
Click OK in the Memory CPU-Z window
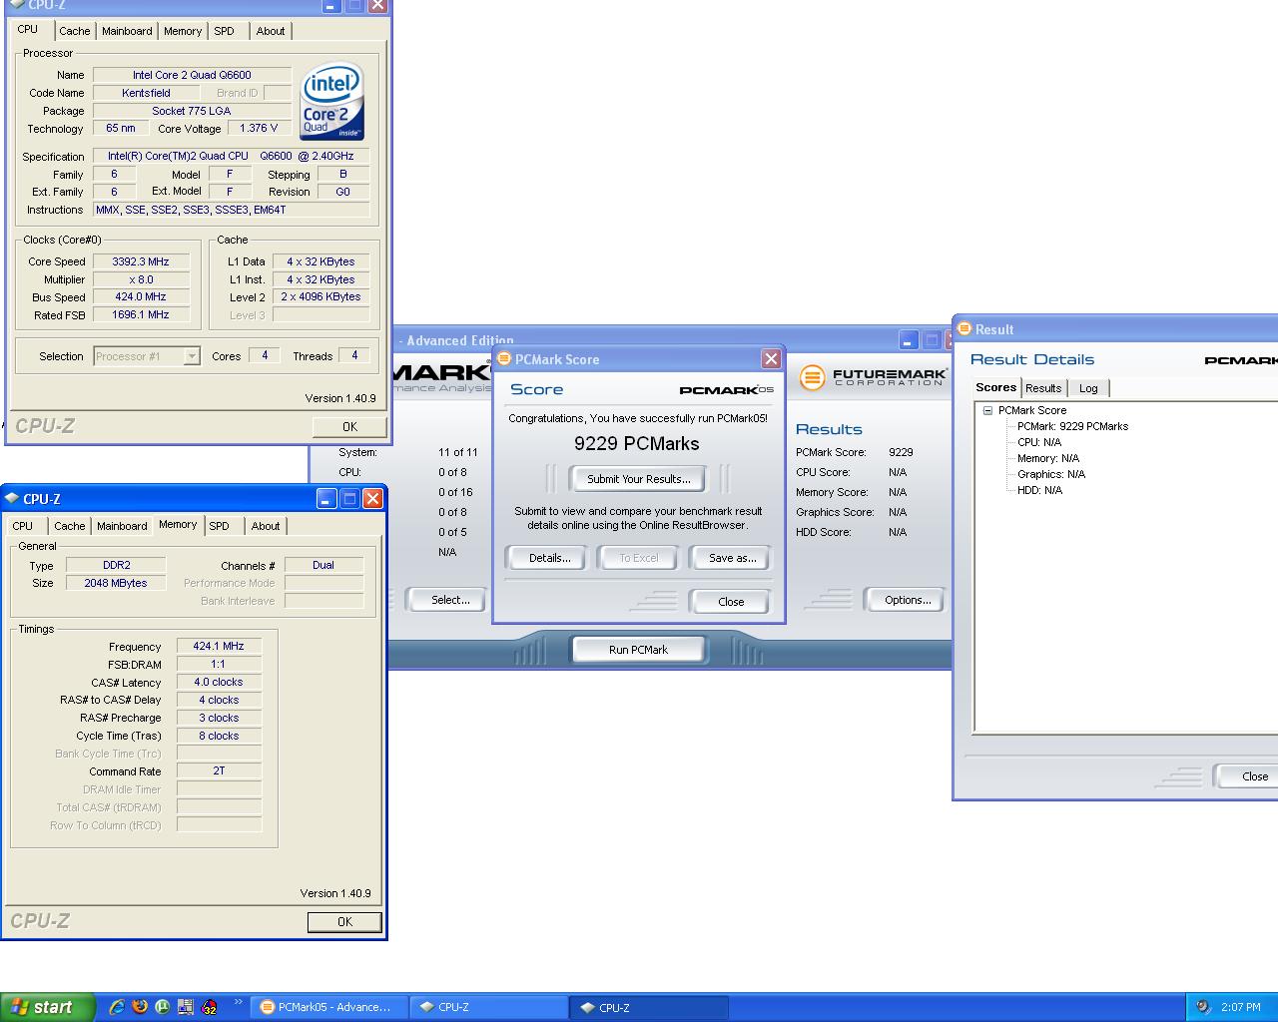click(344, 921)
